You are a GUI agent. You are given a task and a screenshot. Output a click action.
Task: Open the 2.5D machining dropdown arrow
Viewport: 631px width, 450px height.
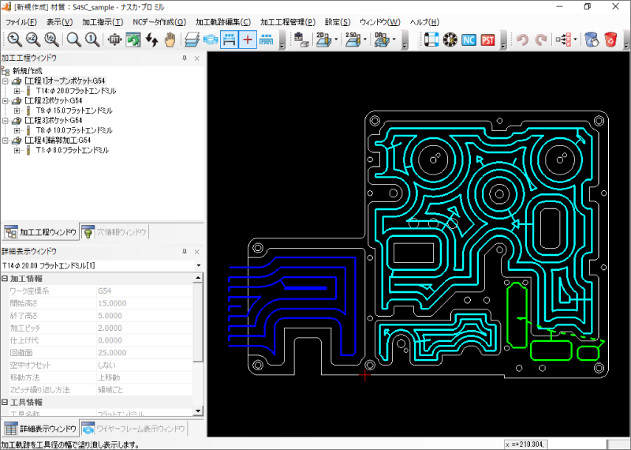pyautogui.click(x=365, y=39)
